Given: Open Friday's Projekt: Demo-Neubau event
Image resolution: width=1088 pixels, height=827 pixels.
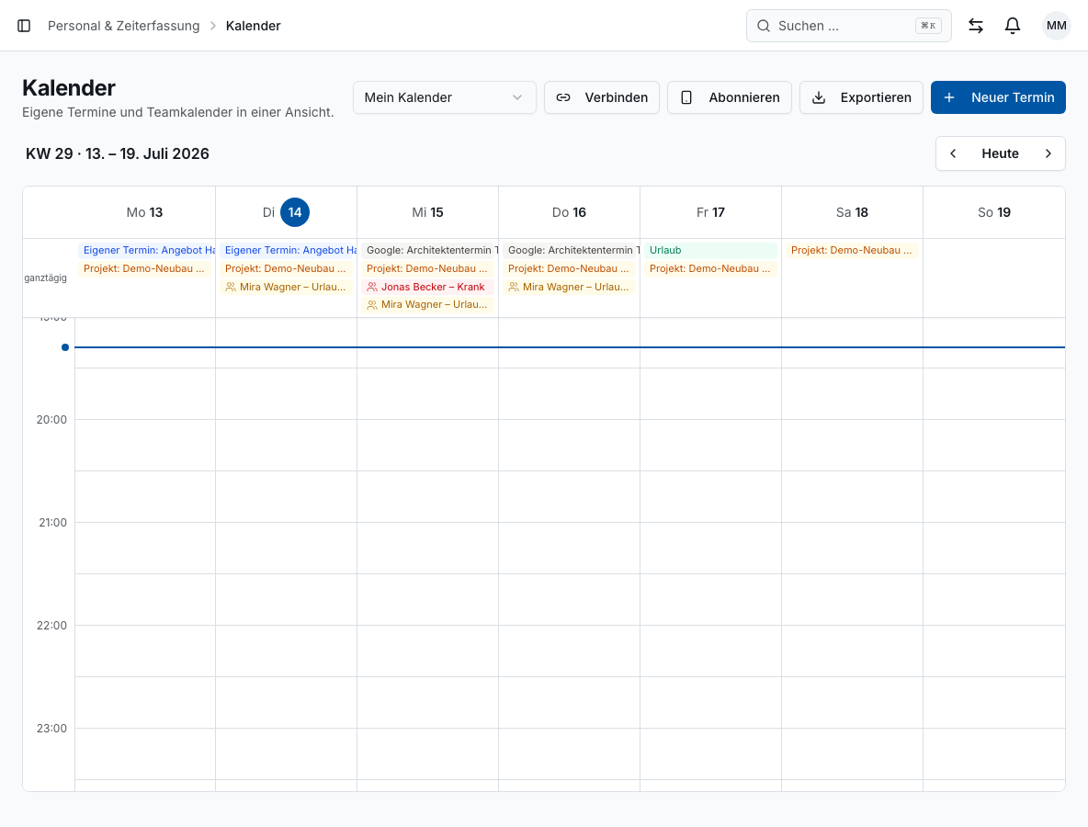Looking at the screenshot, I should (x=710, y=268).
